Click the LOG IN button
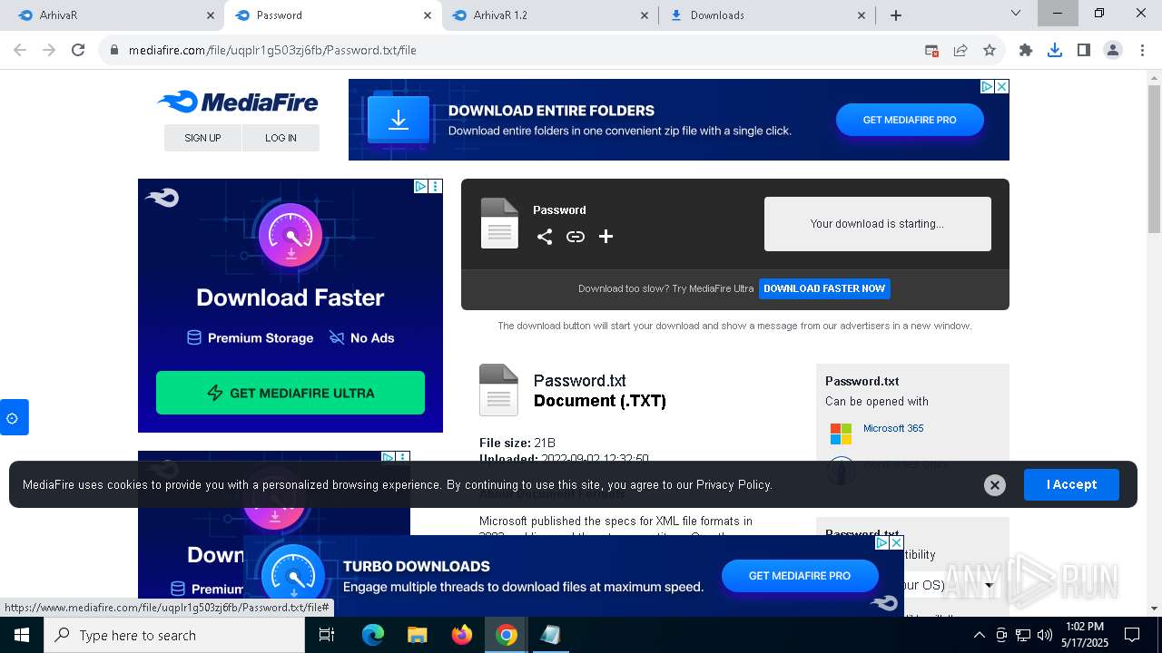Viewport: 1162px width, 653px height. click(281, 138)
